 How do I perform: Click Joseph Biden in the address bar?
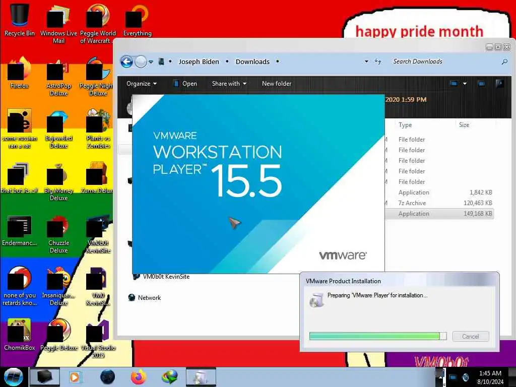199,61
